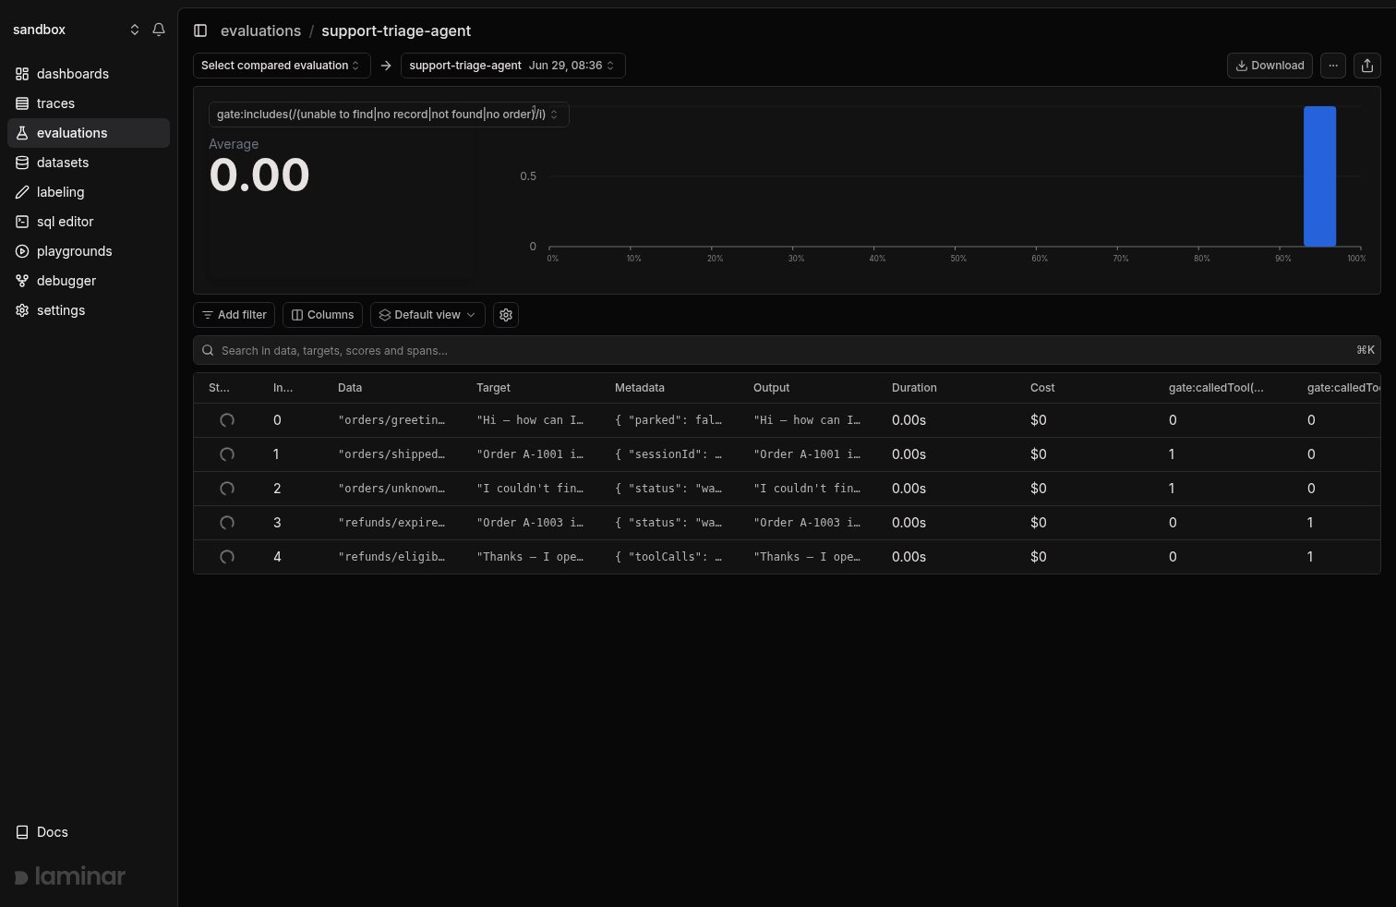Click the Cost column header
This screenshot has height=907, width=1396.
(1042, 388)
